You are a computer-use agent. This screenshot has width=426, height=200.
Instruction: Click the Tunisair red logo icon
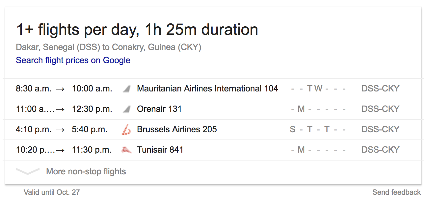pyautogui.click(x=126, y=150)
